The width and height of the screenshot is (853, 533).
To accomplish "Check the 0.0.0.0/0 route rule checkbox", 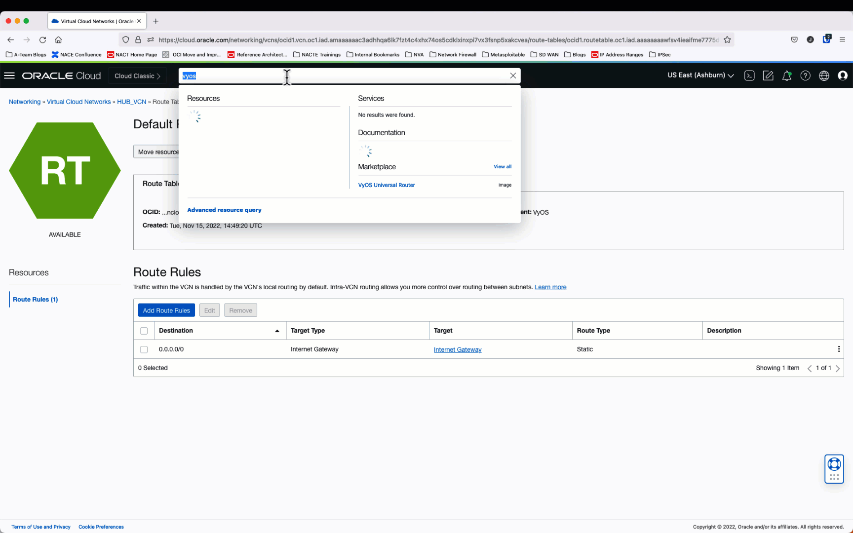I will coord(144,349).
